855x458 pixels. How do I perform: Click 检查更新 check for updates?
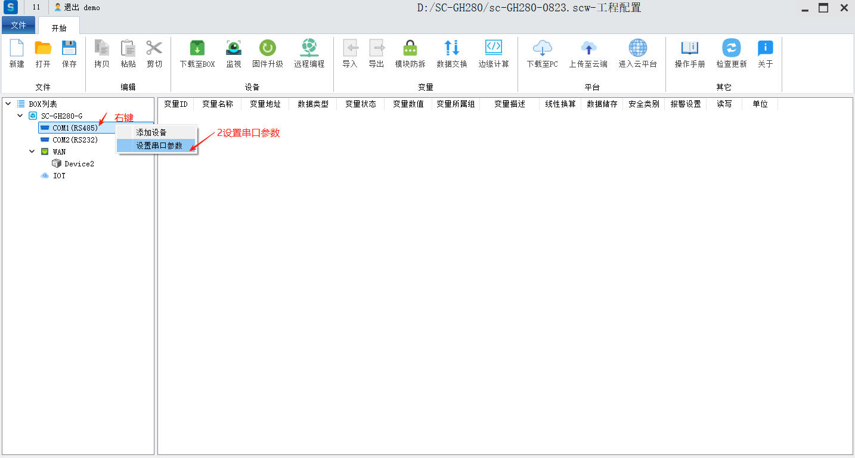coord(731,48)
